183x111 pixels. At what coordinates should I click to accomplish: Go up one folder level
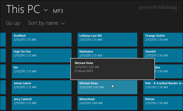(13, 23)
